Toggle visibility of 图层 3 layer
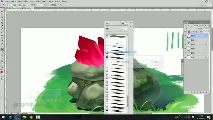The width and height of the screenshot is (213, 120). tap(185, 49)
